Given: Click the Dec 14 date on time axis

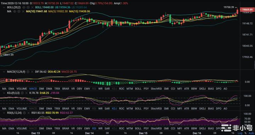Looking at the screenshot, I should (89, 133).
